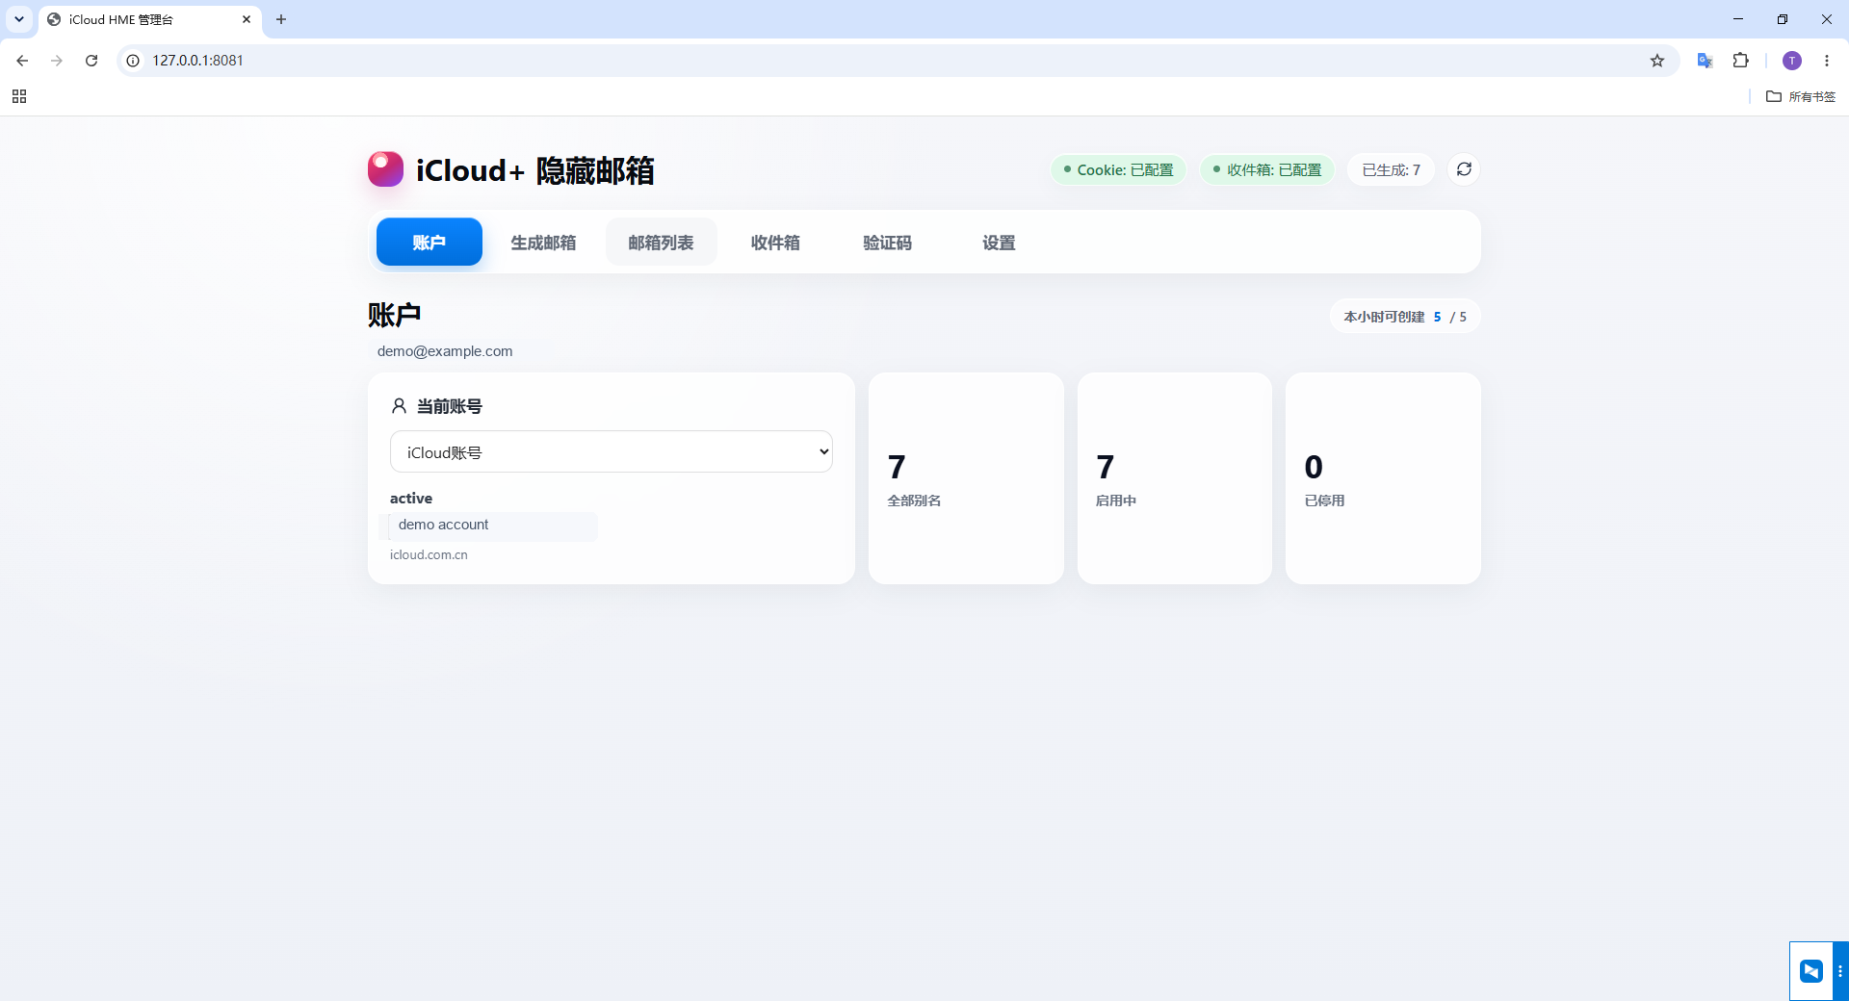Click the browser forward arrow
Image resolution: width=1849 pixels, height=1001 pixels.
pos(57,61)
